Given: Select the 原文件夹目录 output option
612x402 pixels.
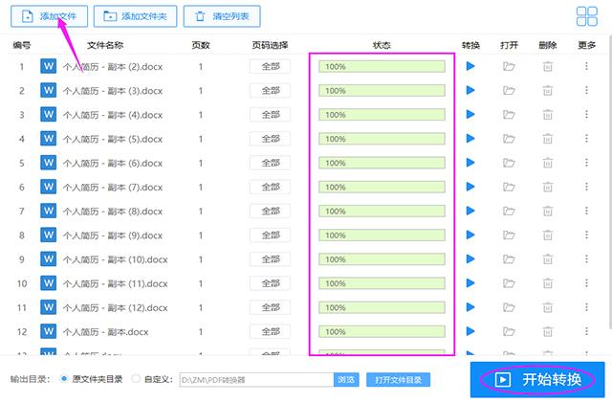Looking at the screenshot, I should [x=64, y=379].
